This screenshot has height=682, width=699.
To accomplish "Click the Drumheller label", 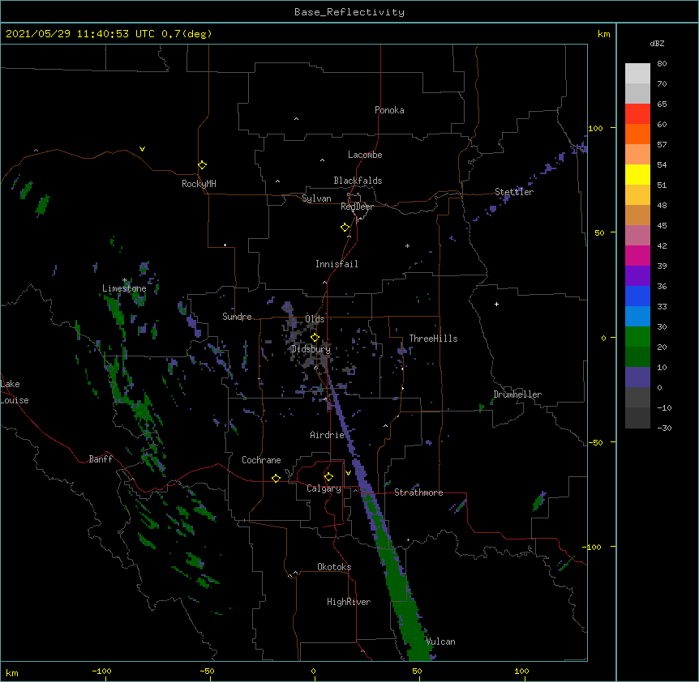I will [517, 394].
